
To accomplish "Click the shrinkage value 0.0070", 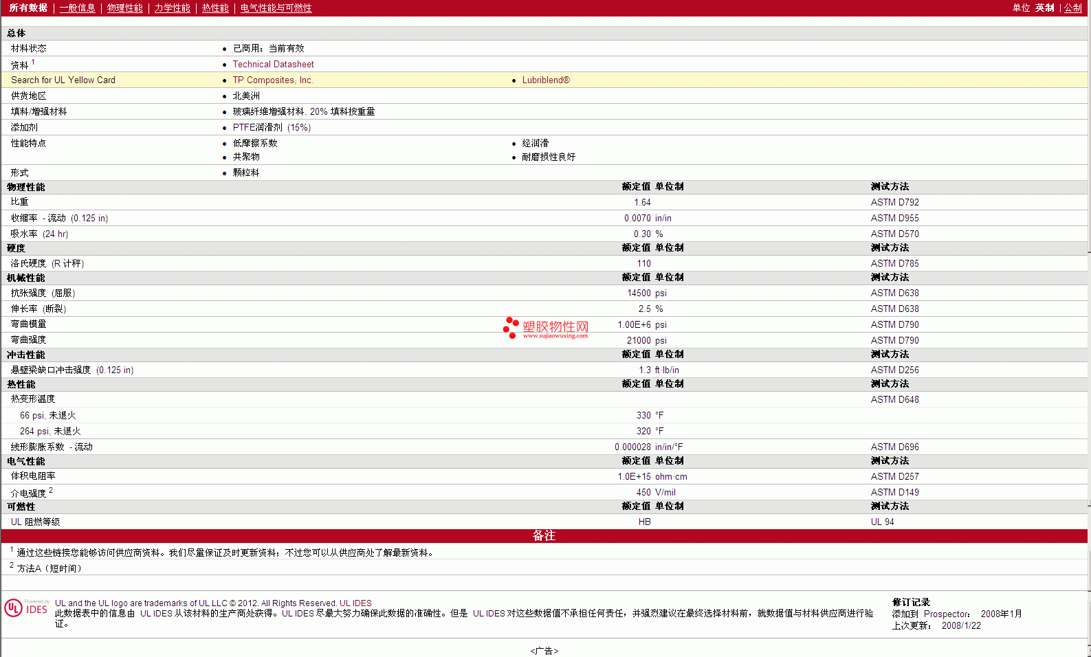I will click(637, 219).
